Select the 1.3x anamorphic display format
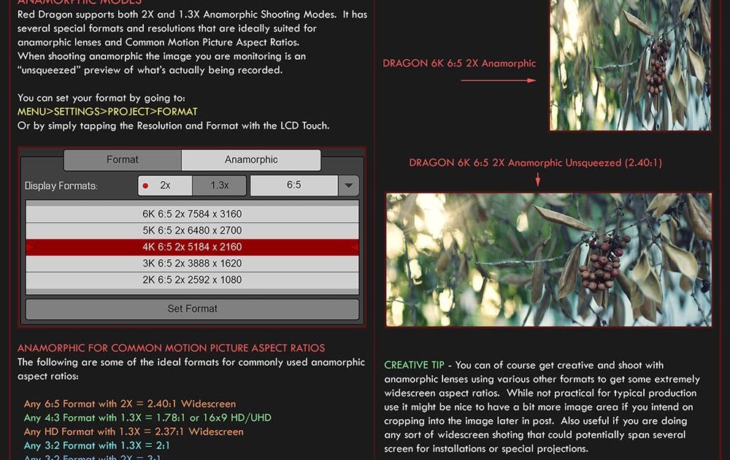The image size is (730, 460). (219, 185)
